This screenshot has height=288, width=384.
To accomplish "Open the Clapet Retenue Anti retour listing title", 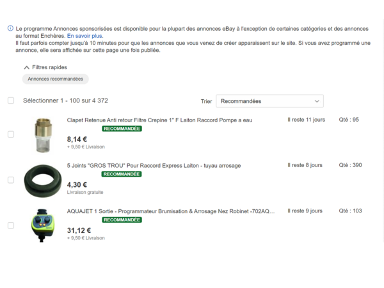I will [159, 120].
